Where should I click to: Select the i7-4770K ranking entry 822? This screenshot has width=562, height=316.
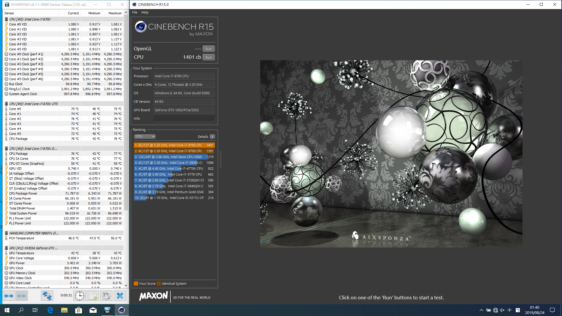[x=174, y=169]
